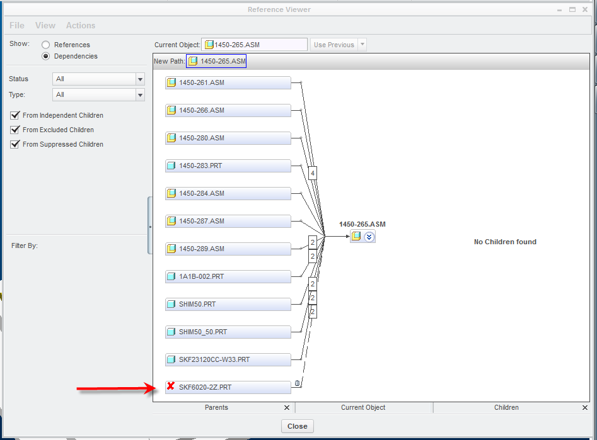Select the 1450-283.PRT parent row
The image size is (597, 440).
point(228,166)
